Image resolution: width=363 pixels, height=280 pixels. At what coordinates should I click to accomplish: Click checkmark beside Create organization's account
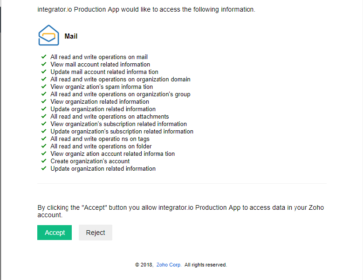(44, 161)
